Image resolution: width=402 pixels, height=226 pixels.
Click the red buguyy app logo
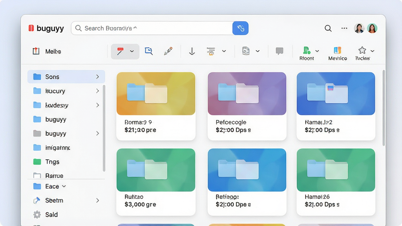point(31,28)
